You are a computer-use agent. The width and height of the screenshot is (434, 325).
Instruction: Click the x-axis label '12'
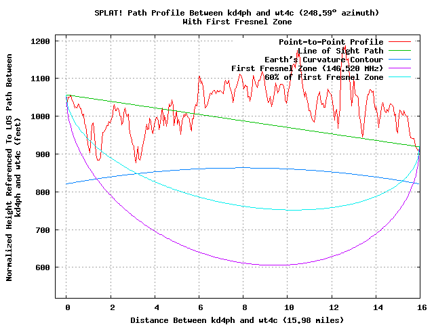click(x=334, y=307)
